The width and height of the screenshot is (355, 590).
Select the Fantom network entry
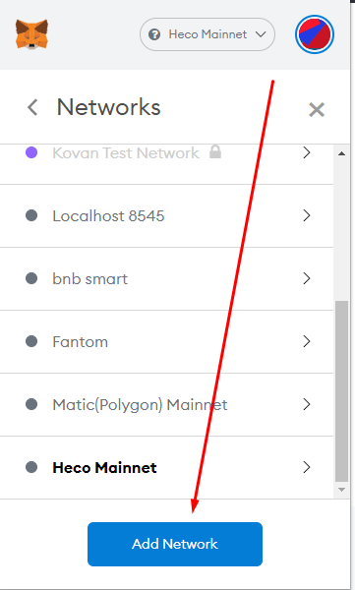[x=167, y=341]
